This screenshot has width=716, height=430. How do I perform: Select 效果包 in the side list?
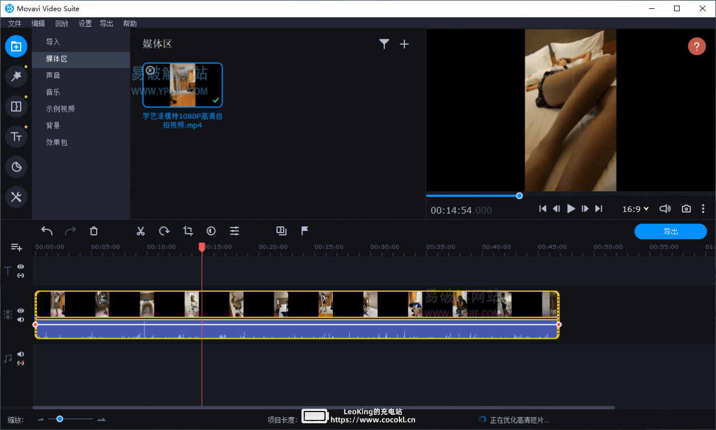click(x=81, y=143)
